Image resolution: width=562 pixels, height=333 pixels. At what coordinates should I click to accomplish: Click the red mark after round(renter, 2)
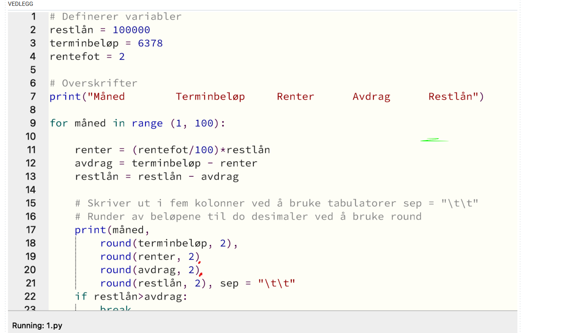pyautogui.click(x=200, y=262)
